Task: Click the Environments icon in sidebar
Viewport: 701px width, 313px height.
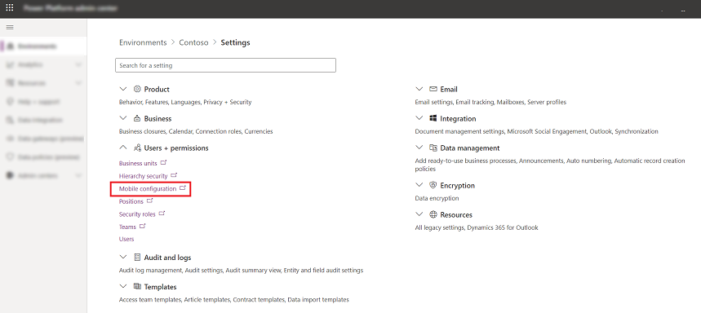Action: tap(10, 46)
